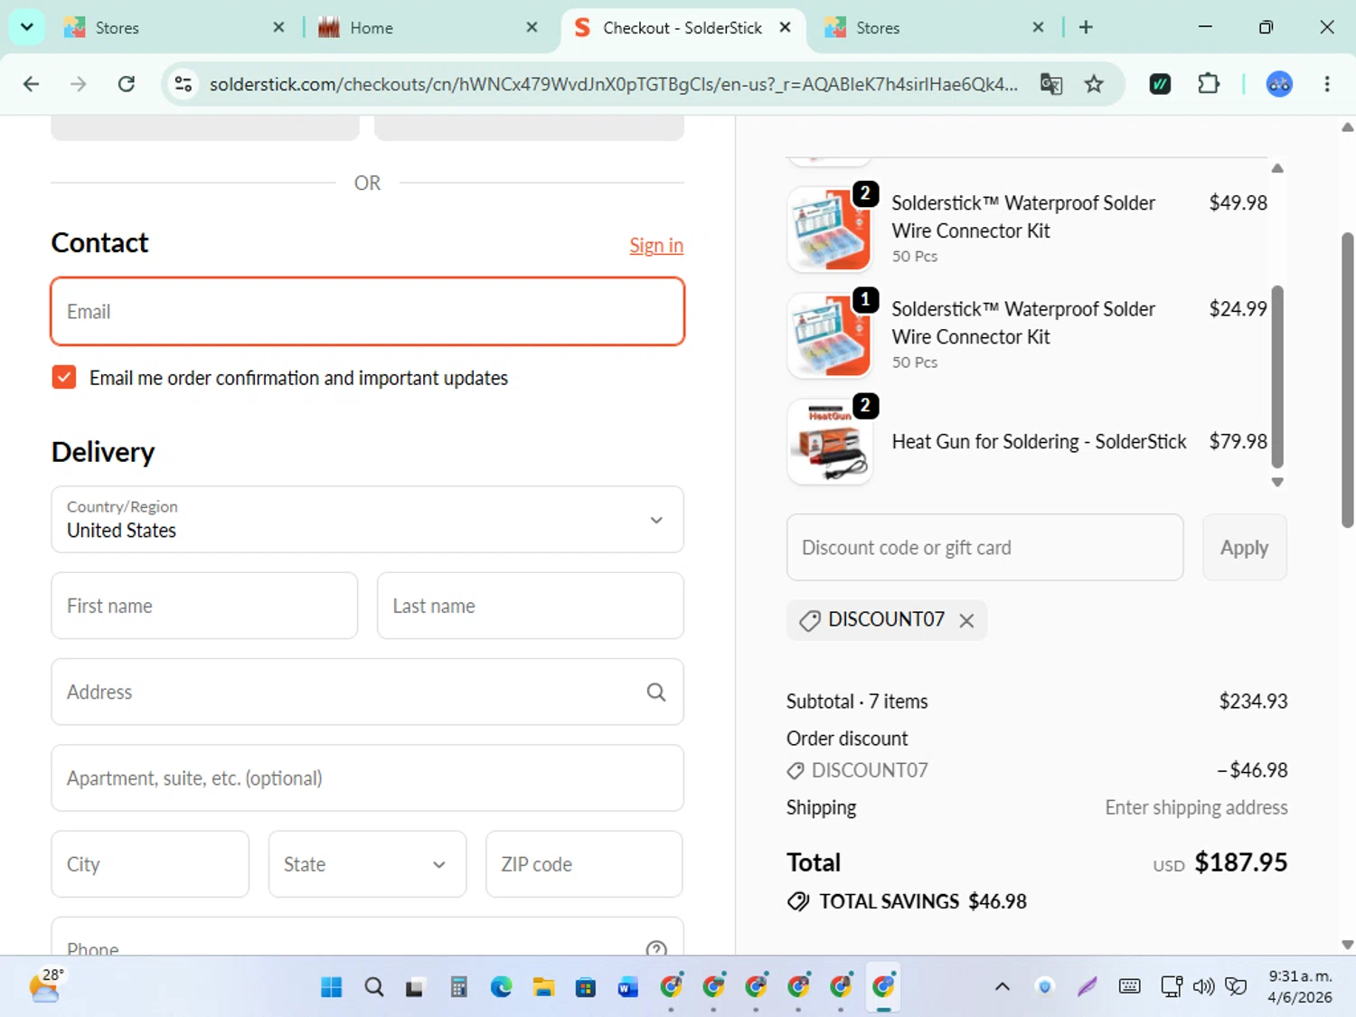This screenshot has width=1356, height=1017.
Task: Click order summary scroll down arrow
Action: pyautogui.click(x=1277, y=482)
